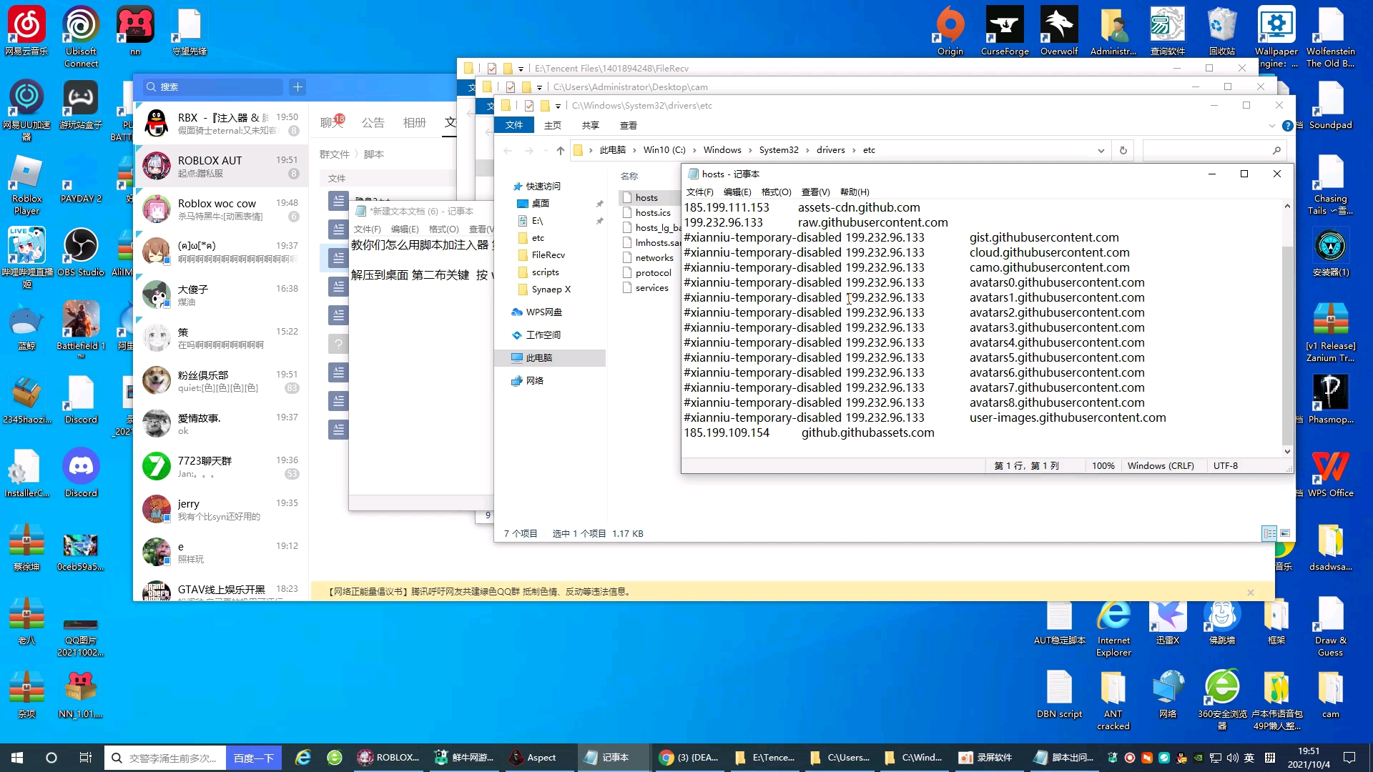Launch Wallpaper Engine desktop shortcut

click(x=1276, y=37)
